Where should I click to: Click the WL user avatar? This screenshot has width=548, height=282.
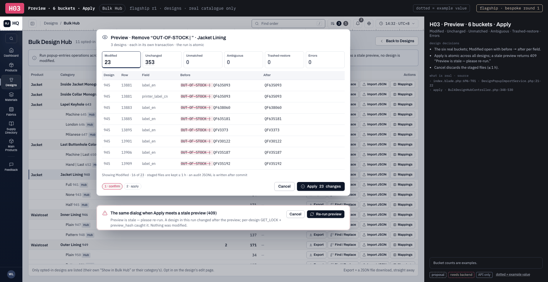[11, 274]
